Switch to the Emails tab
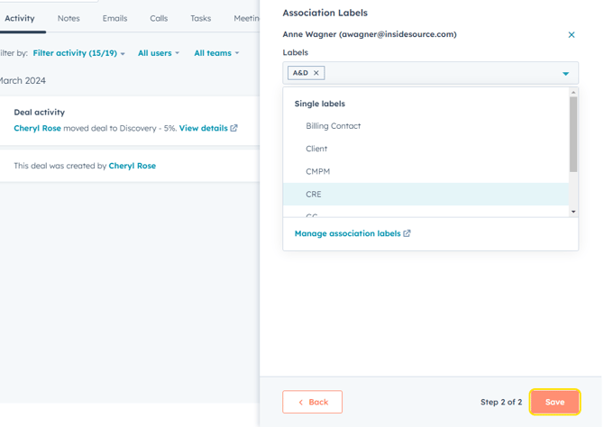The image size is (604, 427). coord(114,18)
